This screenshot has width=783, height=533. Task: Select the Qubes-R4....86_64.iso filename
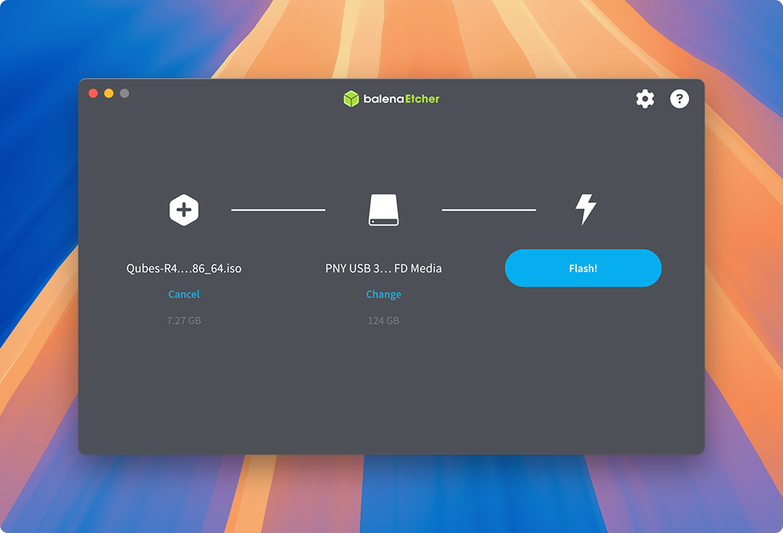pos(184,269)
